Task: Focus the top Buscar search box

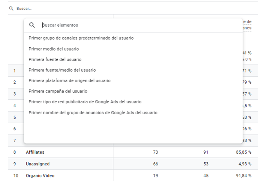Action: point(75,8)
